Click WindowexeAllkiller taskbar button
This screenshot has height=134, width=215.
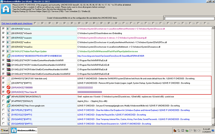point(24,130)
